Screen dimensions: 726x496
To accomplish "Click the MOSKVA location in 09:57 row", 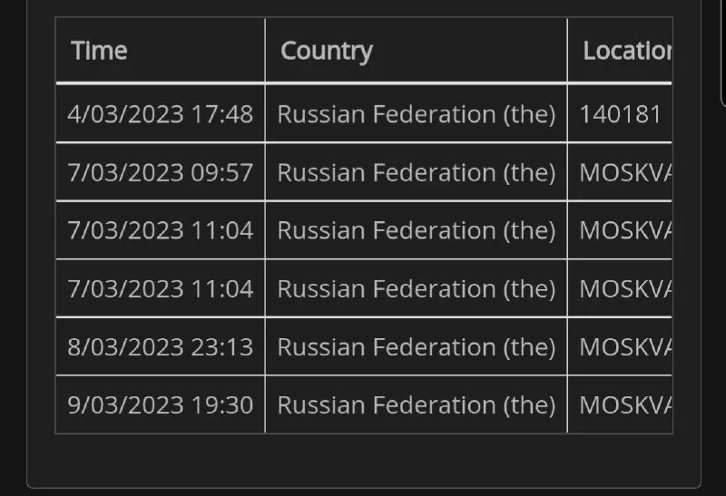I will point(625,172).
